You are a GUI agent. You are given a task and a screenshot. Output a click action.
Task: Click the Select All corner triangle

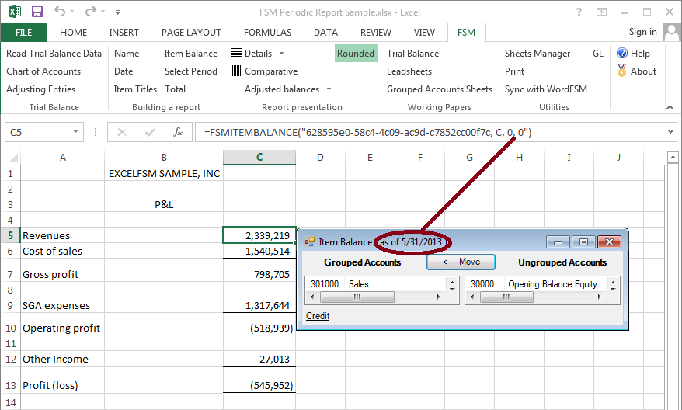[x=13, y=157]
